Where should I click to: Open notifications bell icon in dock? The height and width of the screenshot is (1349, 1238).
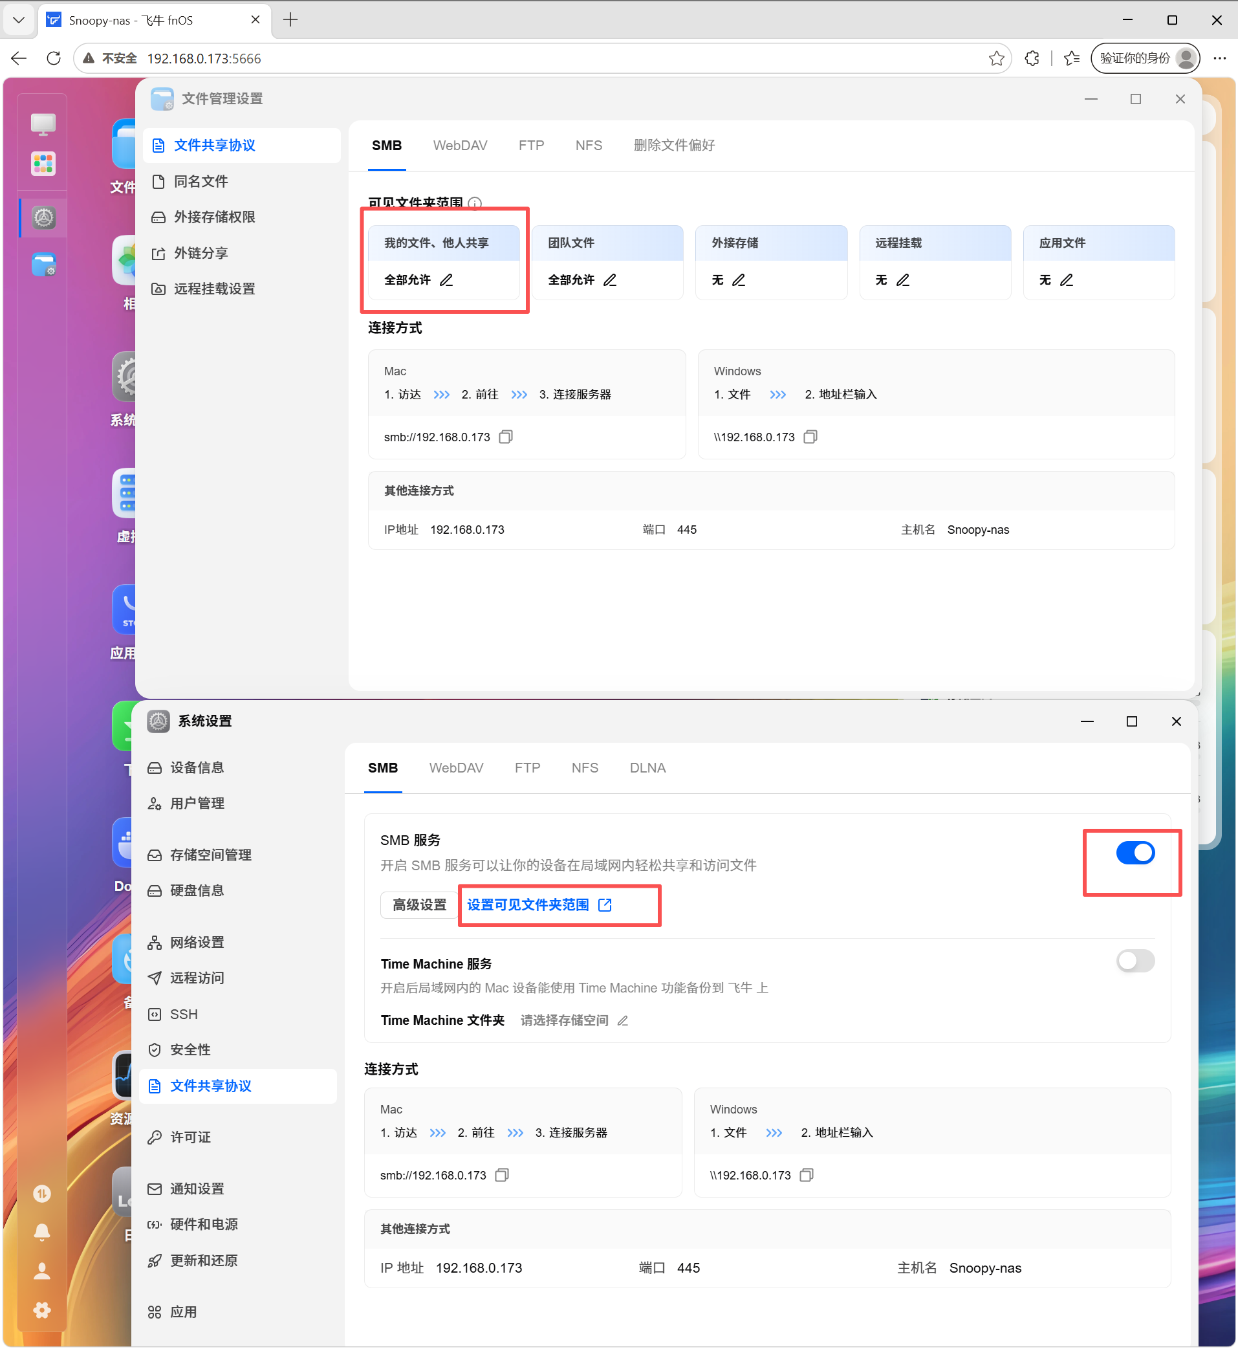[x=42, y=1233]
